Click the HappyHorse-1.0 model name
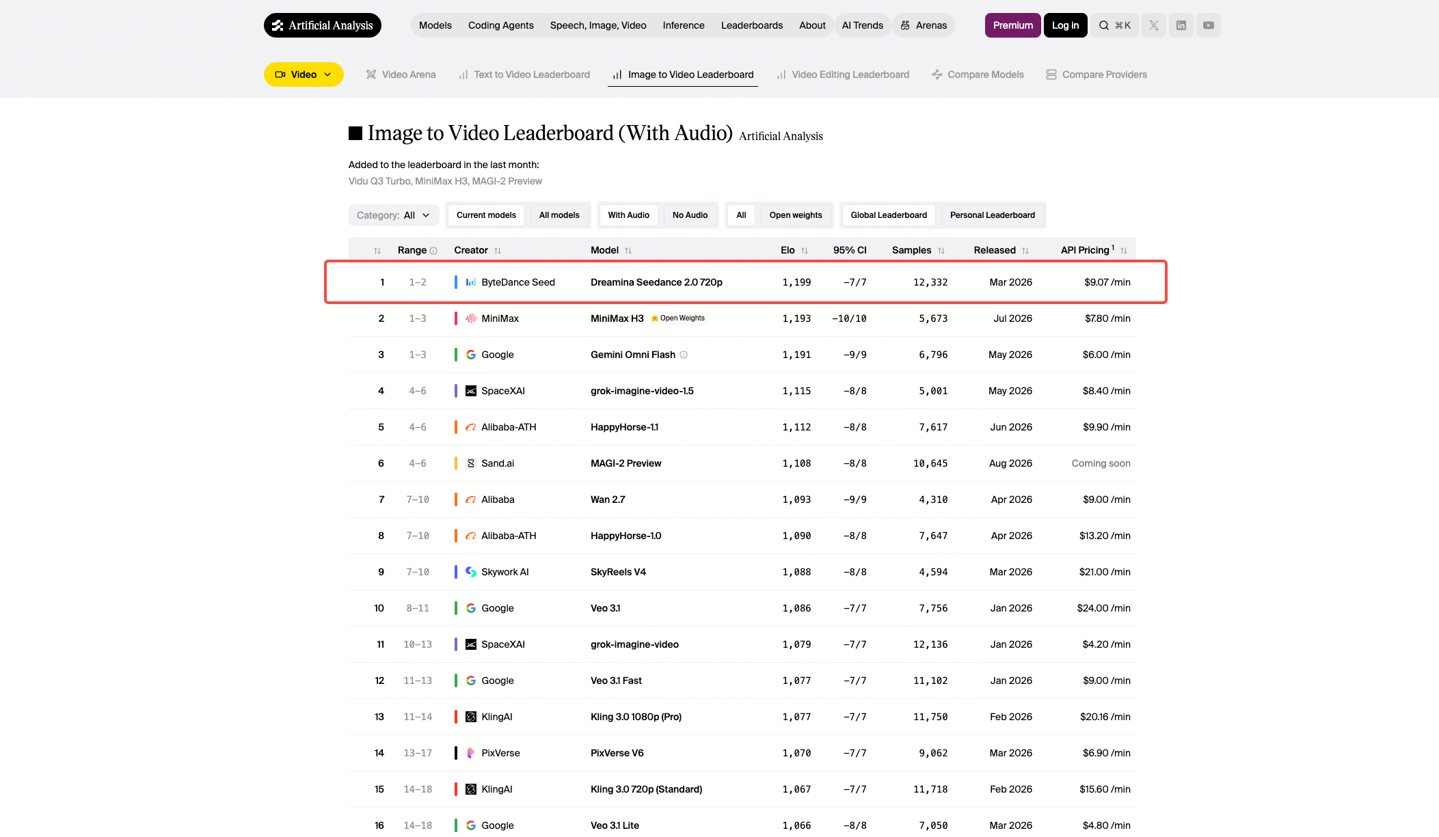1439x837 pixels. [x=626, y=536]
